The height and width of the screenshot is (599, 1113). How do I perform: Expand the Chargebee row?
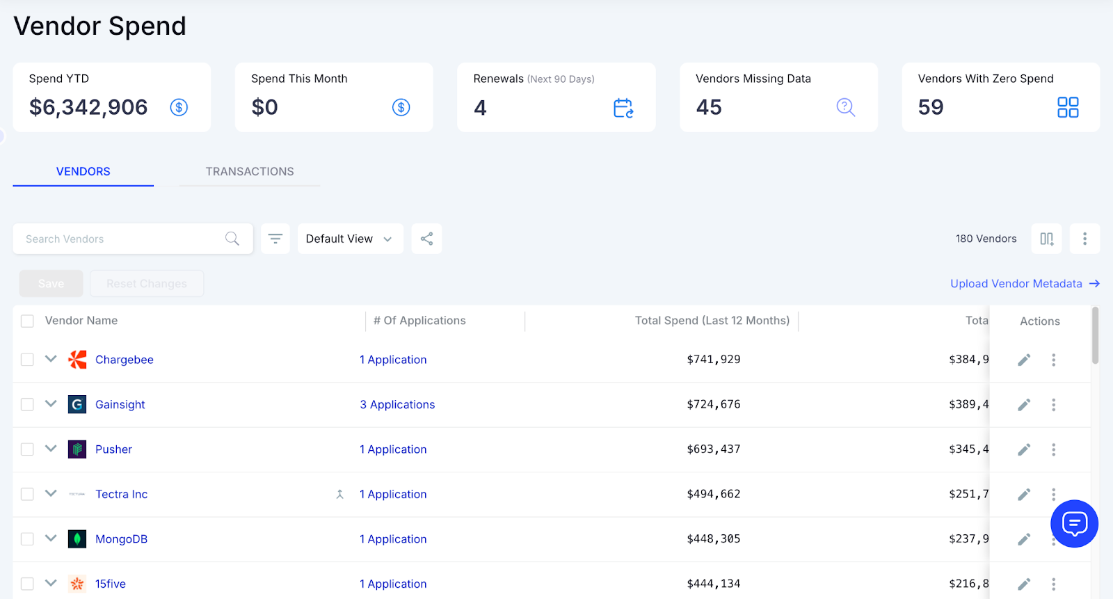[x=51, y=359]
